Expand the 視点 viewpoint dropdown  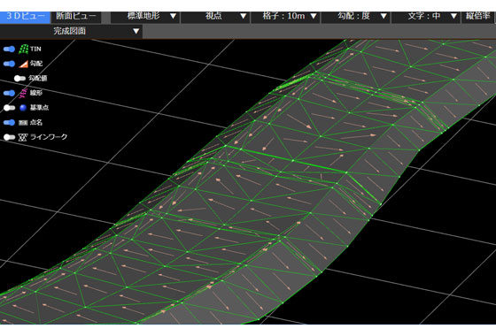[215, 17]
